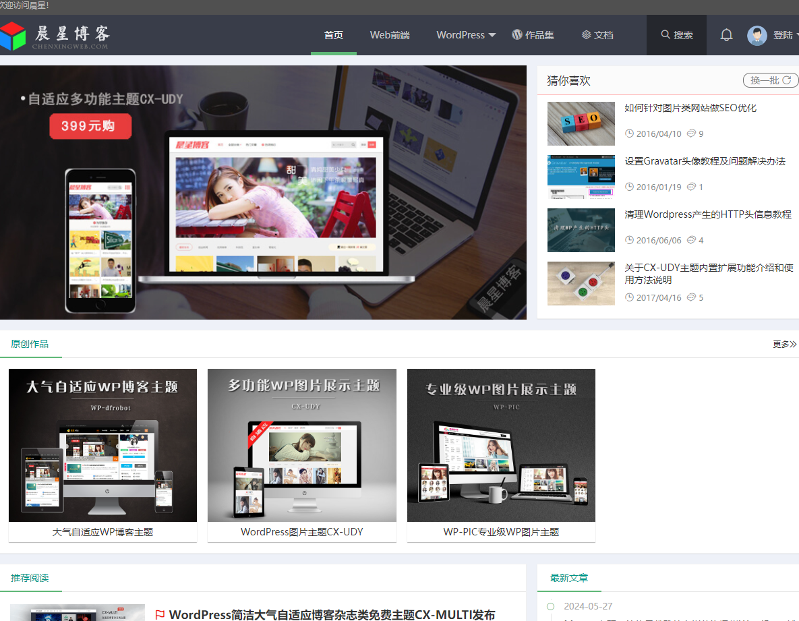This screenshot has height=621, width=799.
Task: Click the WordPress图片主题CX-UDY caption
Action: 301,532
